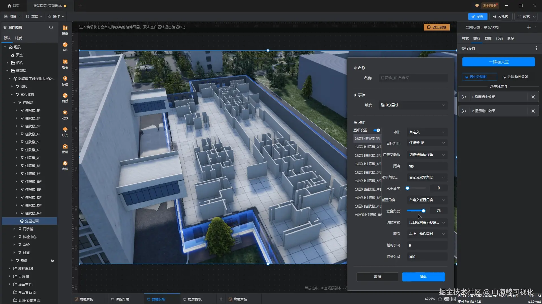Add a new board tab with plus
The height and width of the screenshot is (304, 542).
221,299
